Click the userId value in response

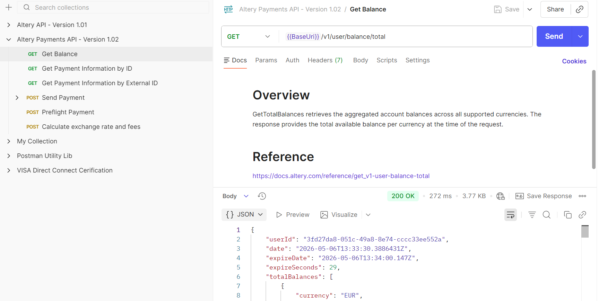(374, 239)
